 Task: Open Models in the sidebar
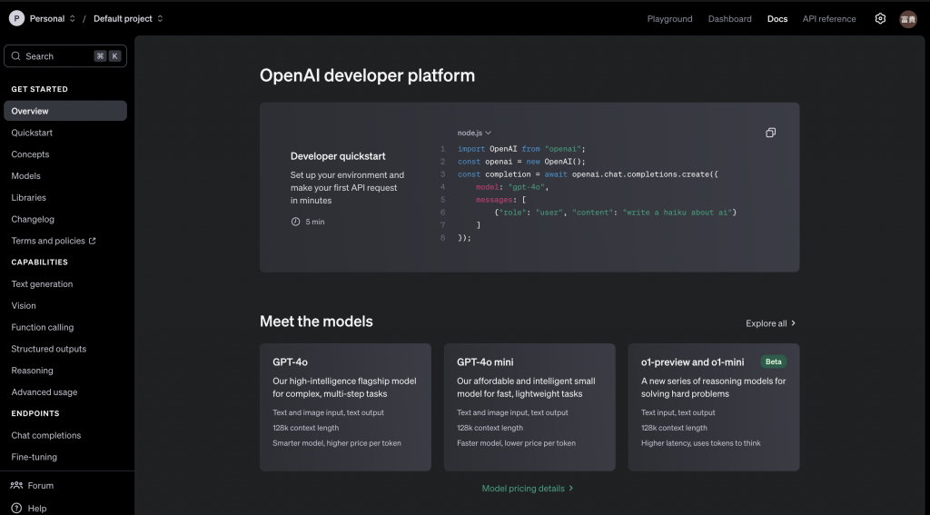tap(26, 176)
